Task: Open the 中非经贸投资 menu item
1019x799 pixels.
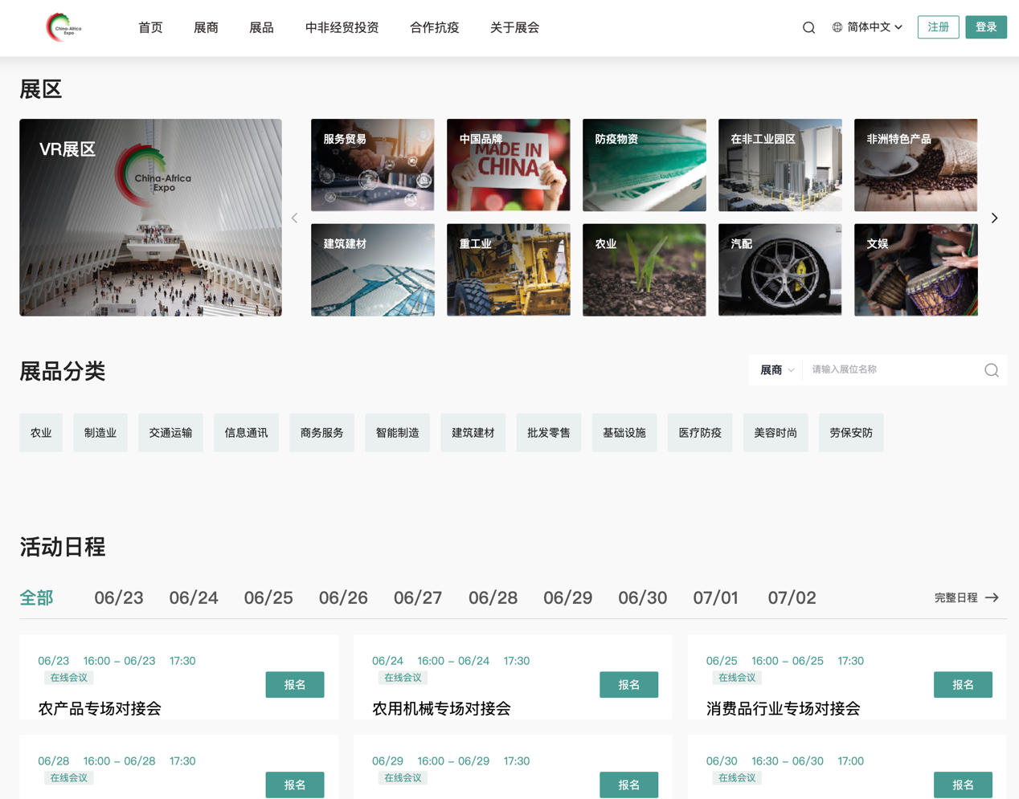Action: (342, 26)
